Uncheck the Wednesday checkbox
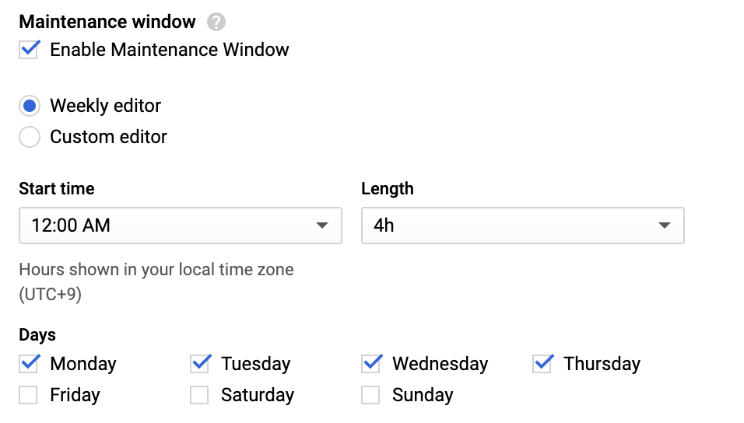The image size is (744, 423). tap(371, 363)
